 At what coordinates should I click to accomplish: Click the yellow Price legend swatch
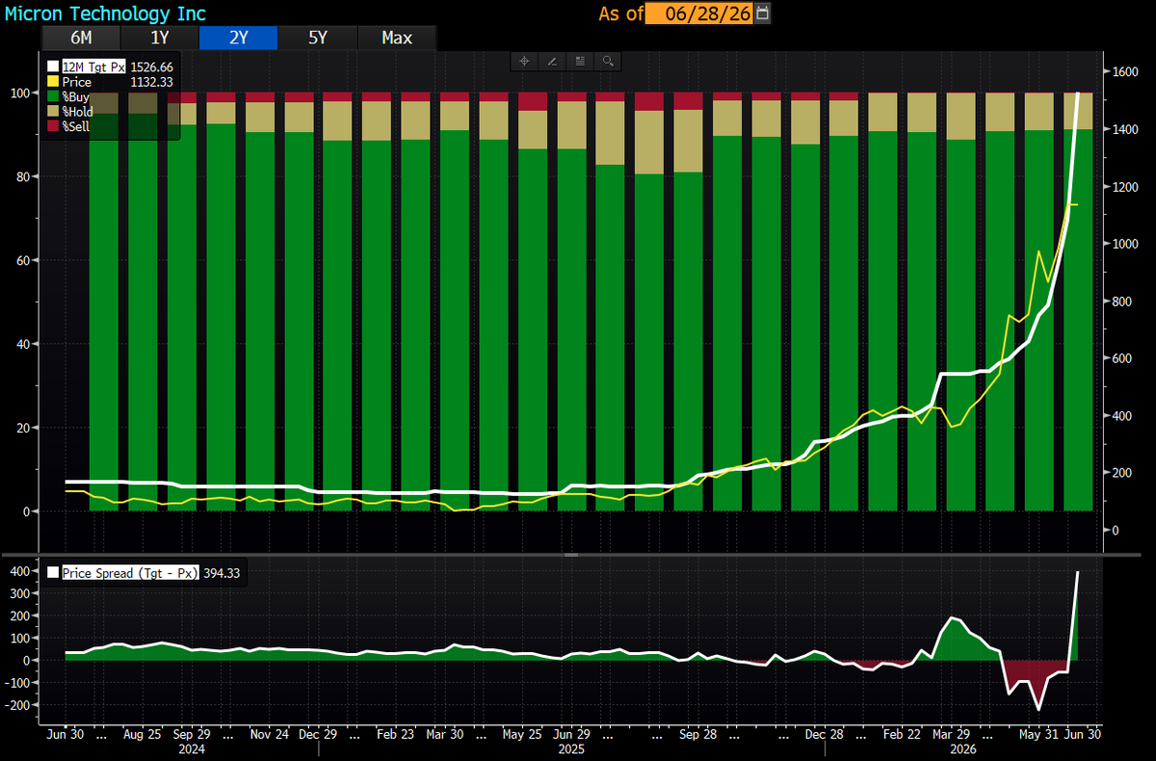coord(54,83)
